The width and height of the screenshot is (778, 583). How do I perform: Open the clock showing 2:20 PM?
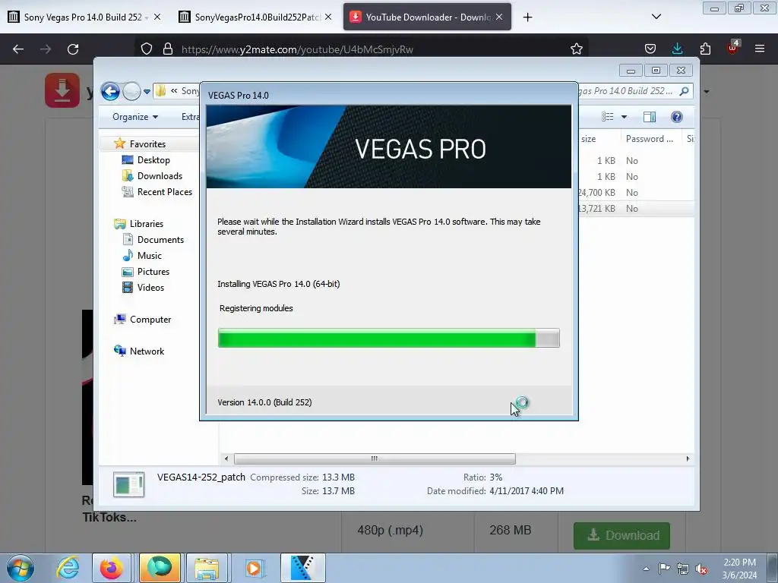click(x=739, y=569)
